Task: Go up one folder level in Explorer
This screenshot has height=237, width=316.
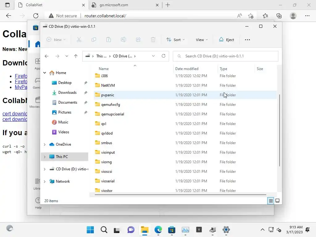Action: [76, 56]
